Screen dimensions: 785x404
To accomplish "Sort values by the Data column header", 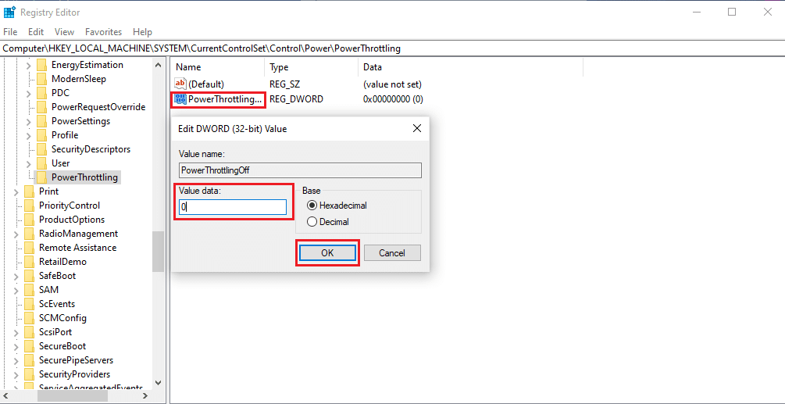I will pos(470,67).
